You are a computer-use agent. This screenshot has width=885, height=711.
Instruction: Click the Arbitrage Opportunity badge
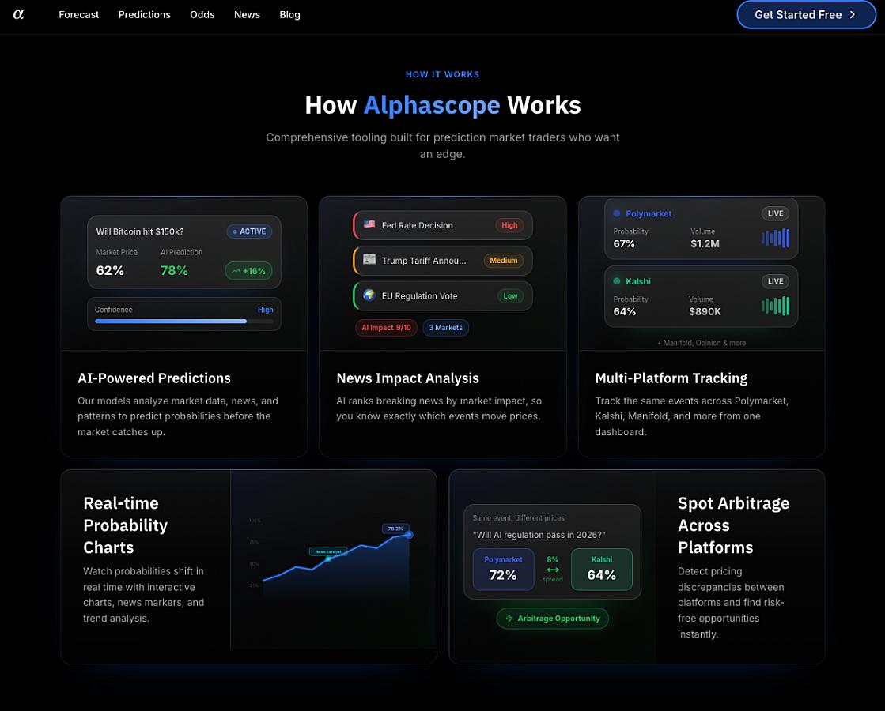[x=553, y=619]
